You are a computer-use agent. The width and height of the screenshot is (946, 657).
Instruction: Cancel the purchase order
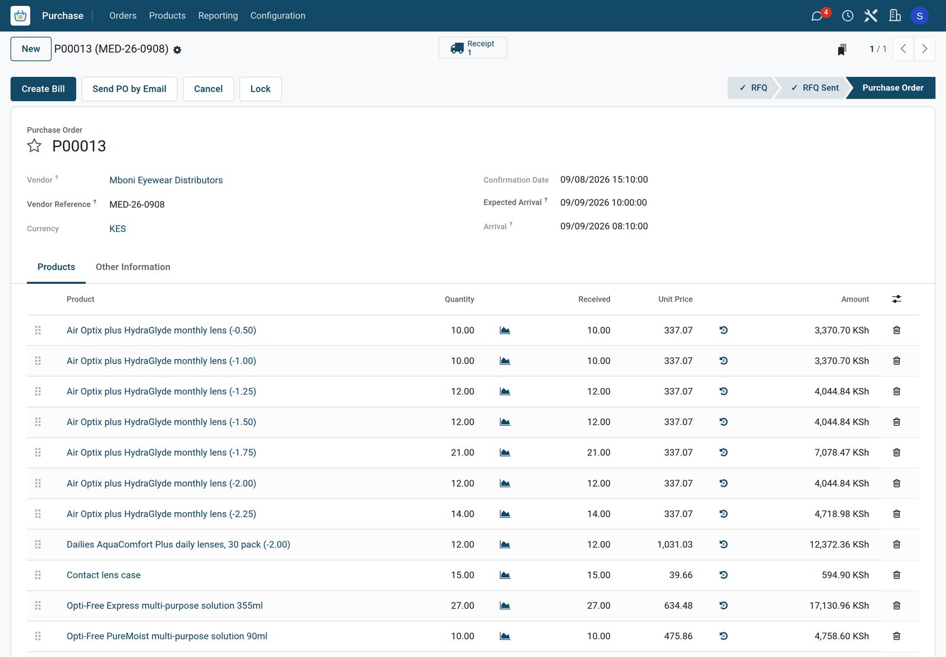(208, 89)
